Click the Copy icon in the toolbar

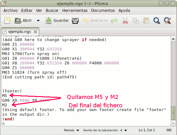click(136, 21)
